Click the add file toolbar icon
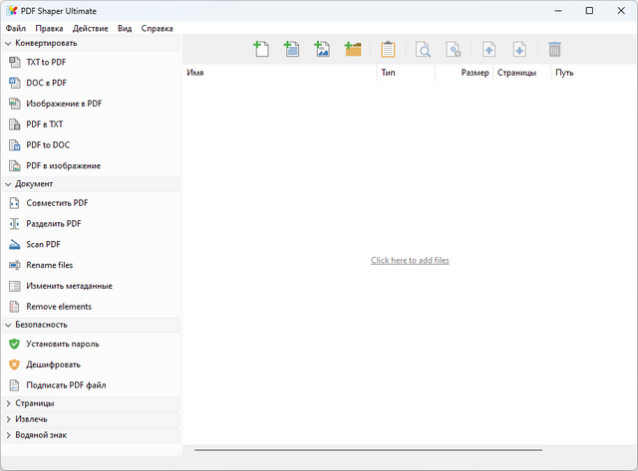Viewport: 638px width, 471px height. [x=261, y=49]
